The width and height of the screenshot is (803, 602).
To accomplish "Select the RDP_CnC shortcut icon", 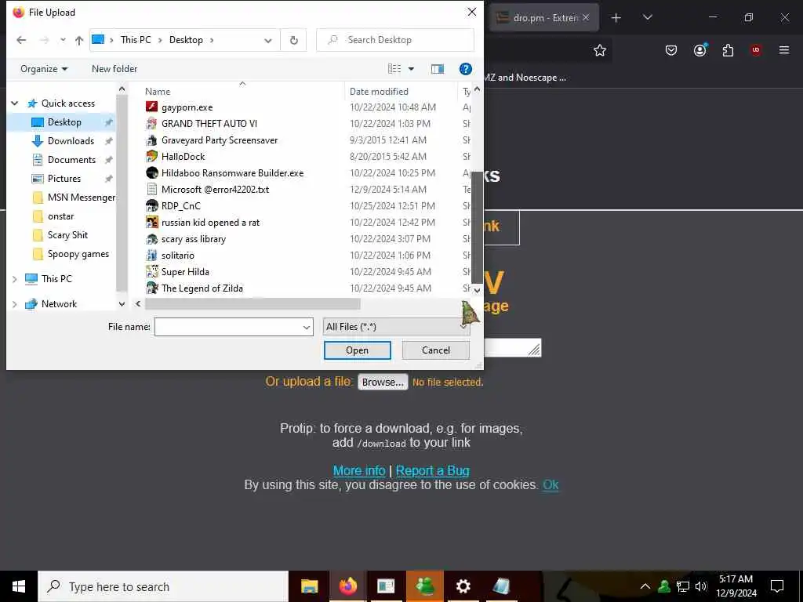I will coord(151,206).
